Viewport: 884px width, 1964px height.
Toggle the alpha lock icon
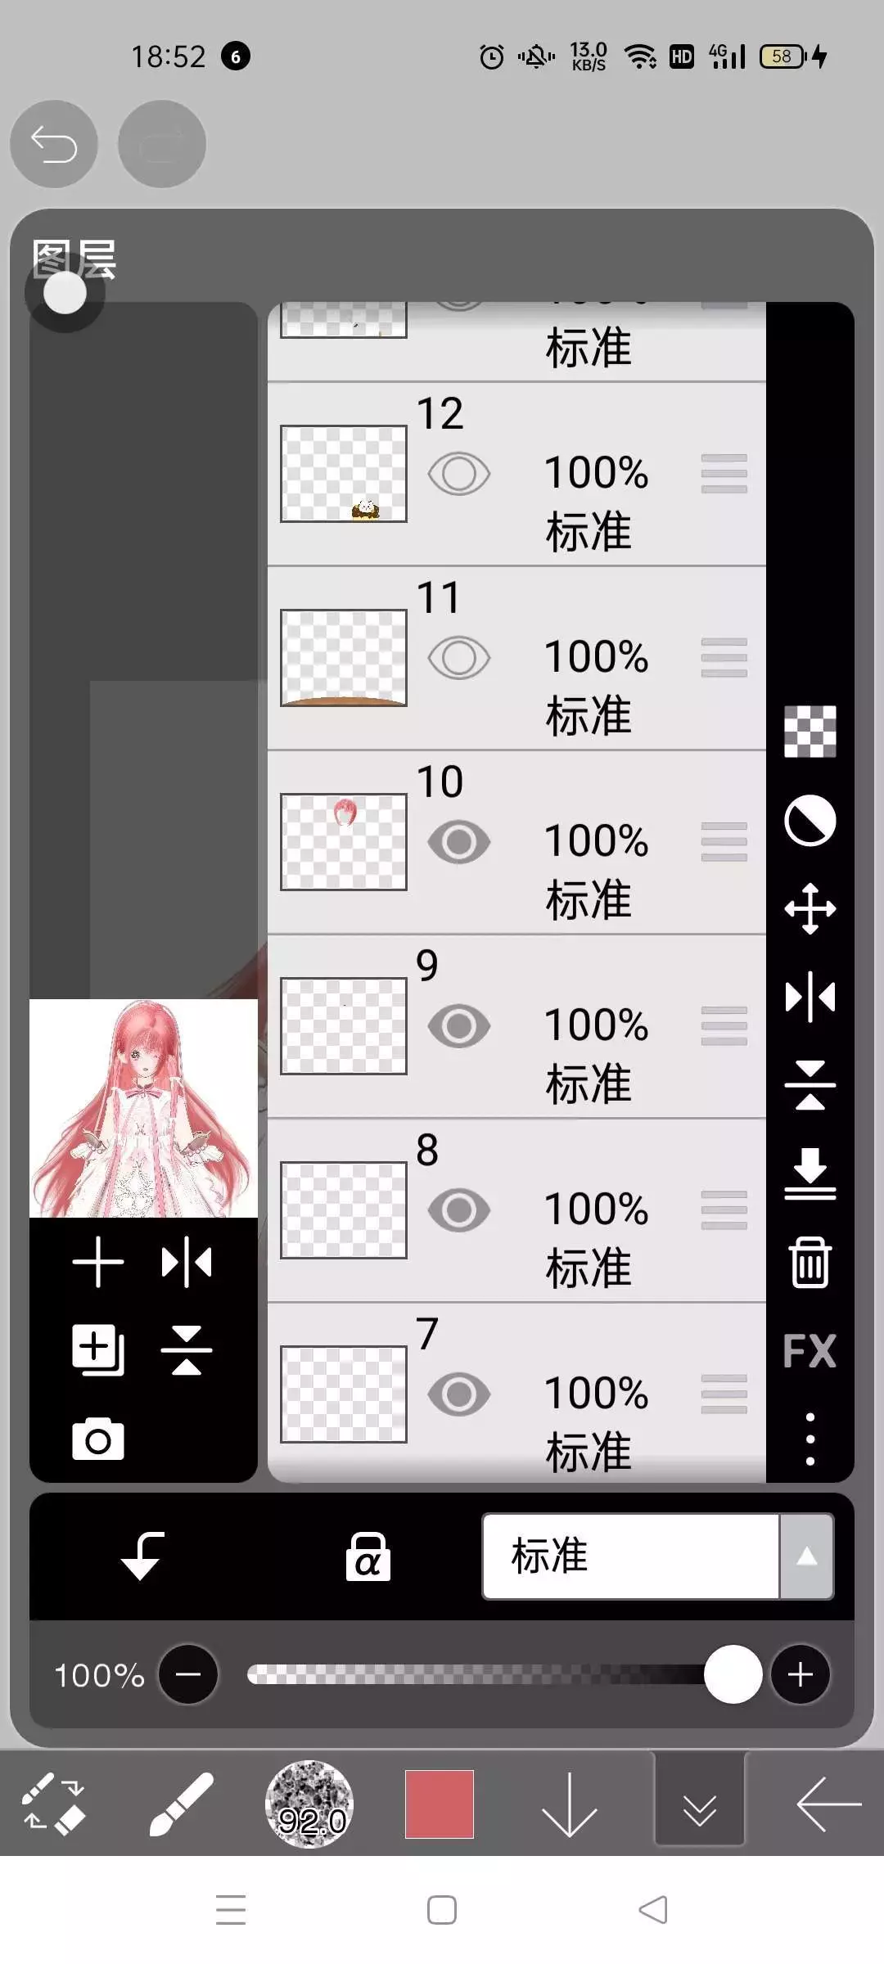[368, 1556]
